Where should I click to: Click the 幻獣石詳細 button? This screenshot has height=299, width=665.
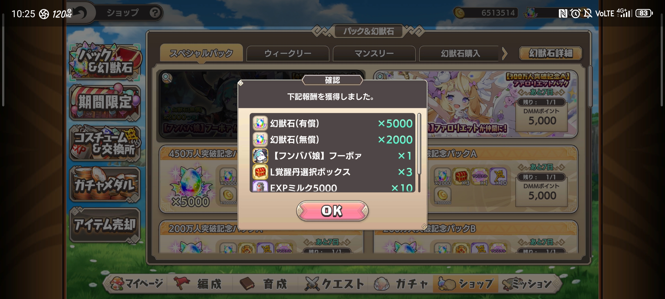pos(551,53)
